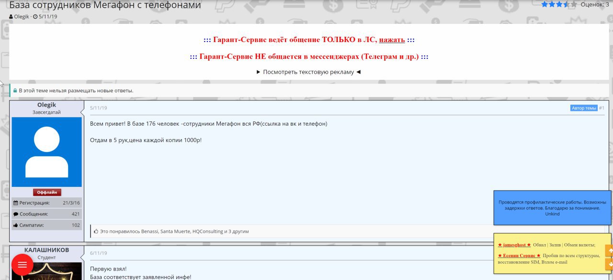
Task: Click the post number #1 link
Action: (602, 108)
